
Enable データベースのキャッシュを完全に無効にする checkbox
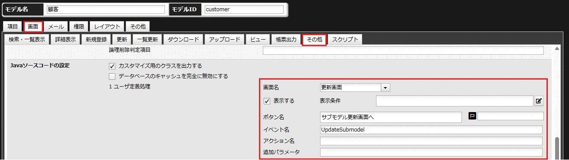112,76
